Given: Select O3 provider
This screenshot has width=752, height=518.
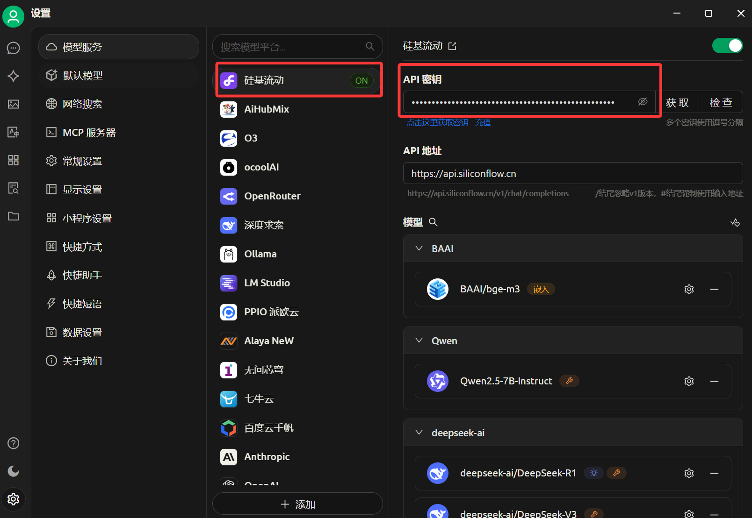Looking at the screenshot, I should pos(297,138).
